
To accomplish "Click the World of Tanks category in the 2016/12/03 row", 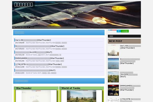I will pos(32,73).
